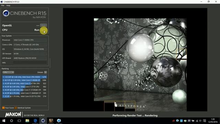This screenshot has width=220, height=124.
Task: Click the Cinebench logo sphere icon
Action: 6,13
